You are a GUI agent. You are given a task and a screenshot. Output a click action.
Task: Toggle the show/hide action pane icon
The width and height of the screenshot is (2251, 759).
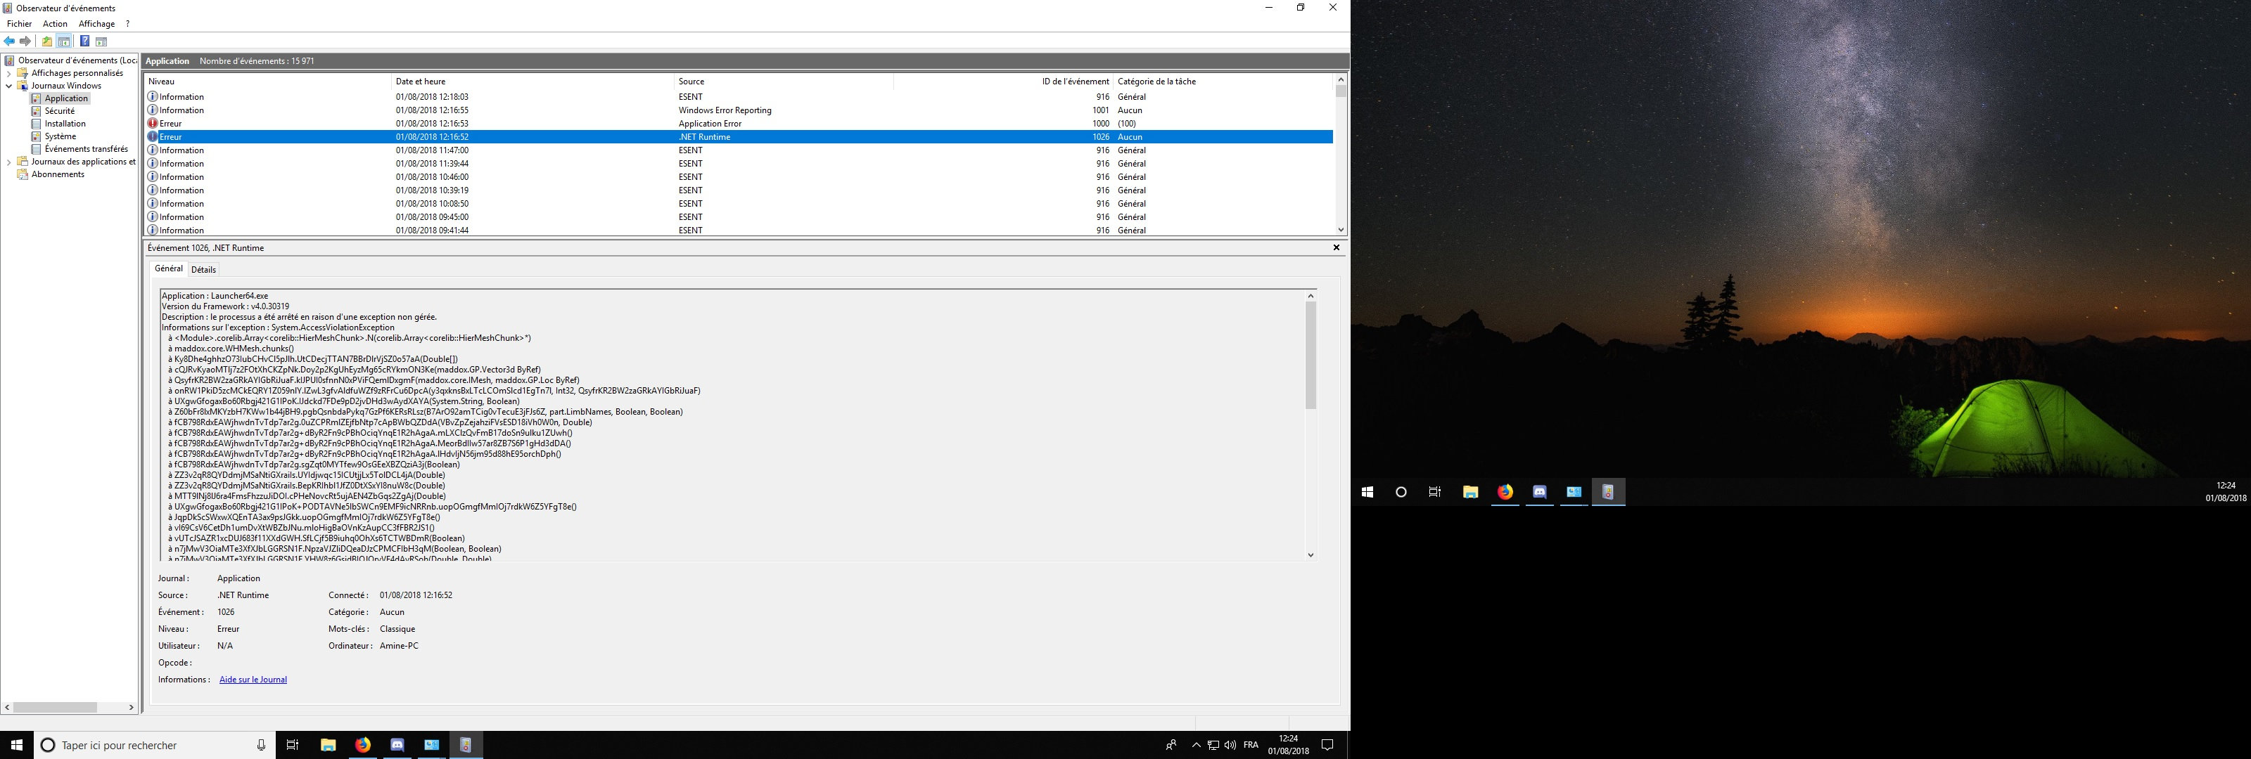pos(101,41)
